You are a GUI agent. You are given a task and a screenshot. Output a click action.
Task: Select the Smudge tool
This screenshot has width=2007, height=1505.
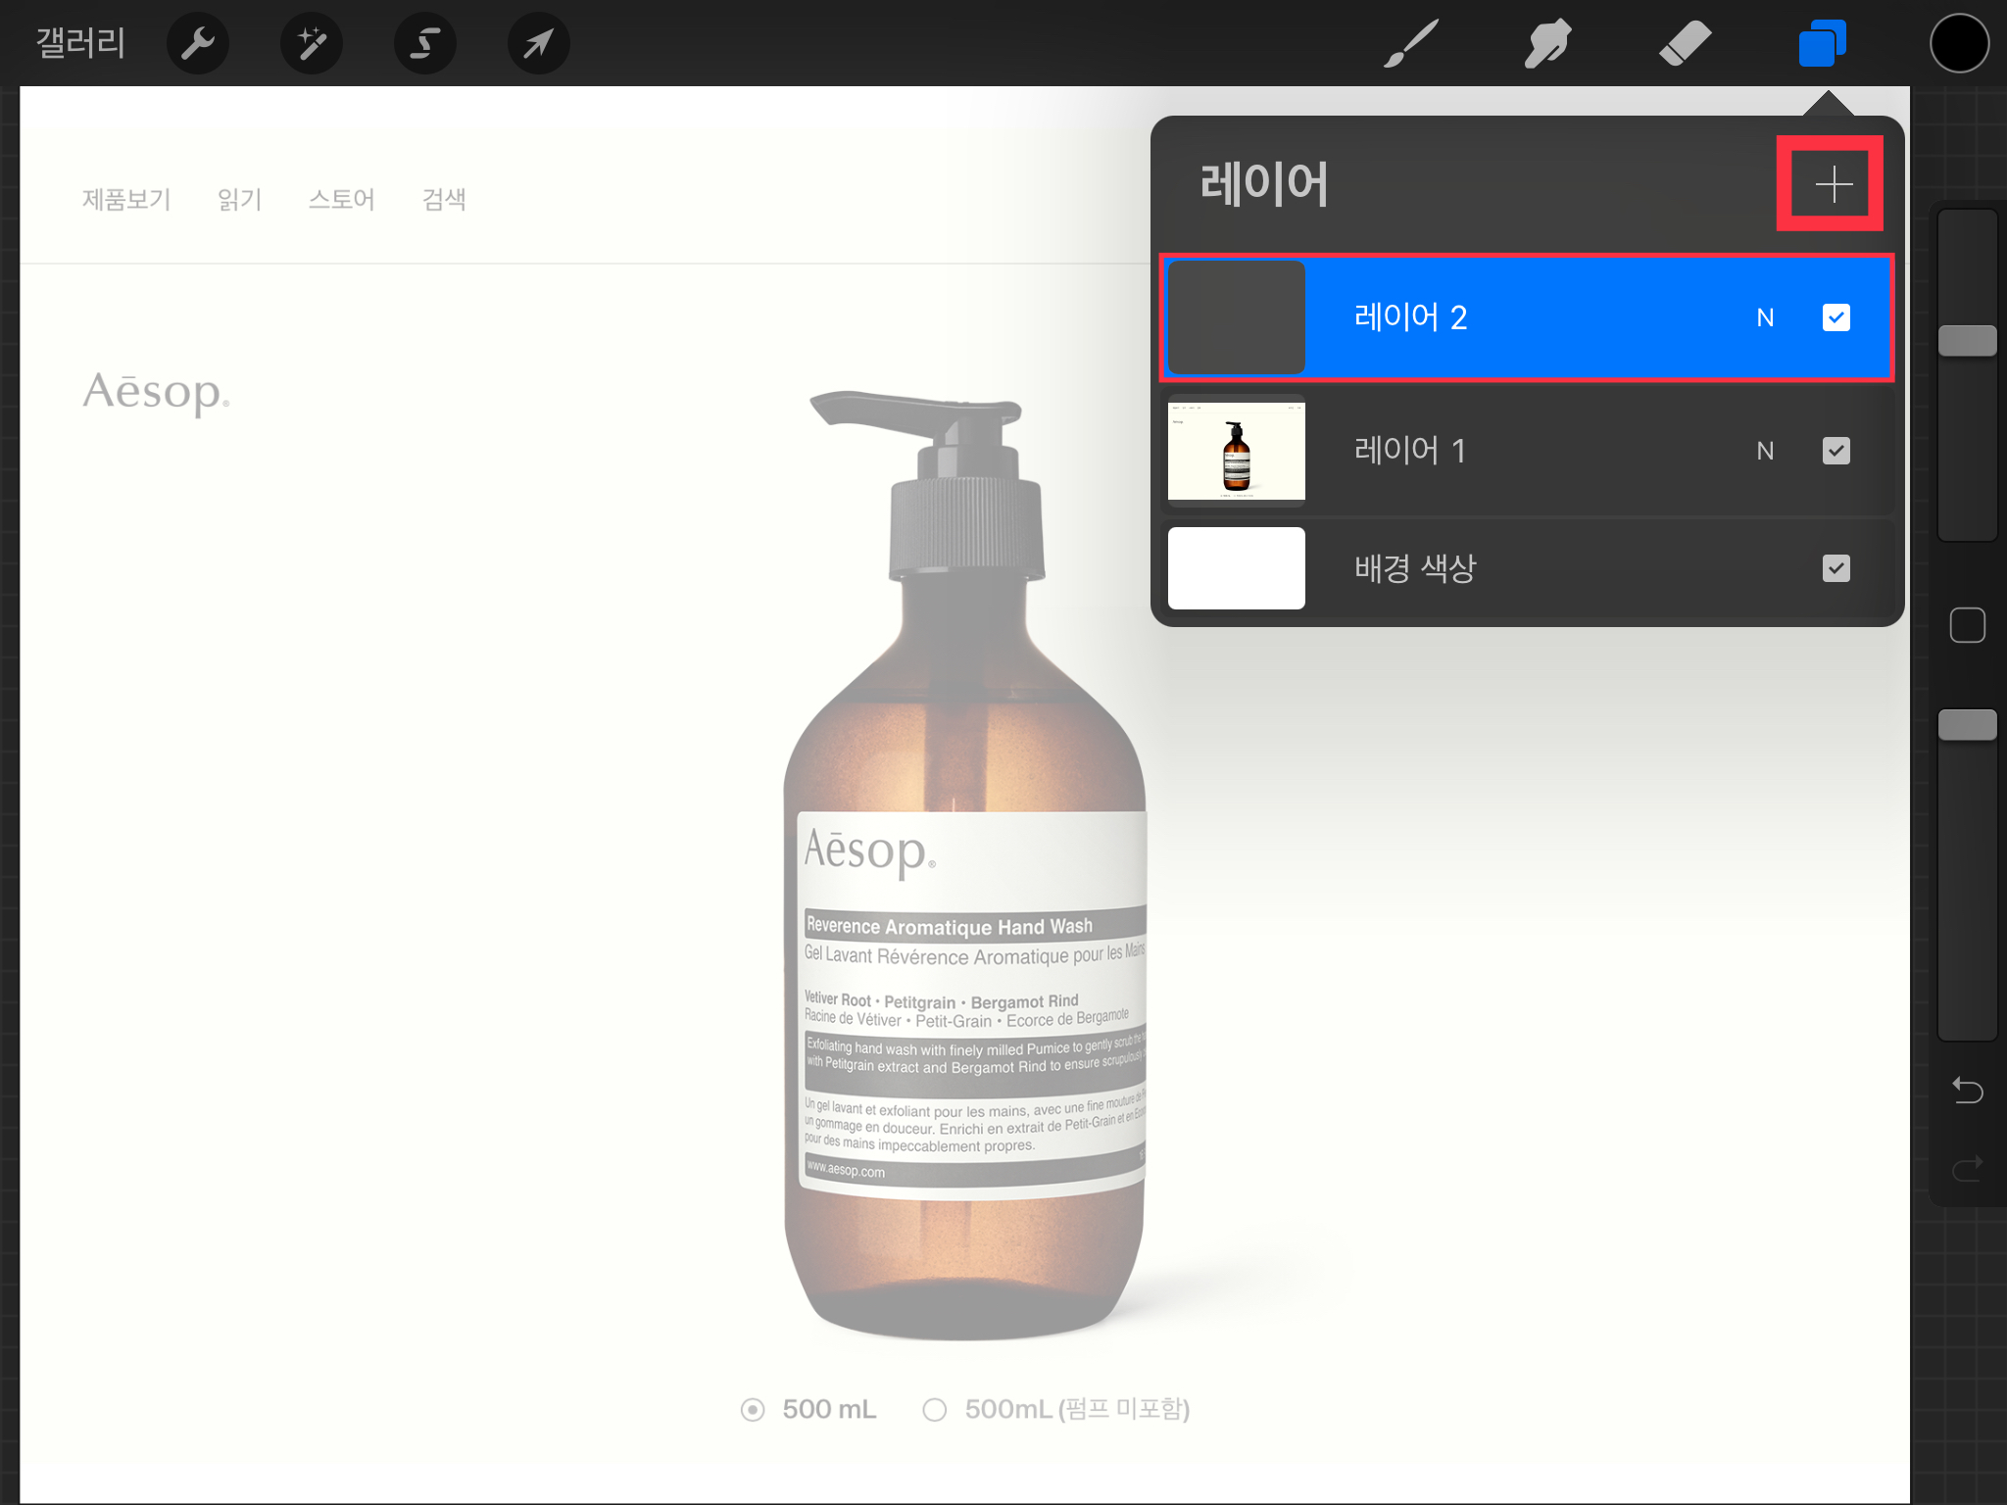coord(1547,43)
